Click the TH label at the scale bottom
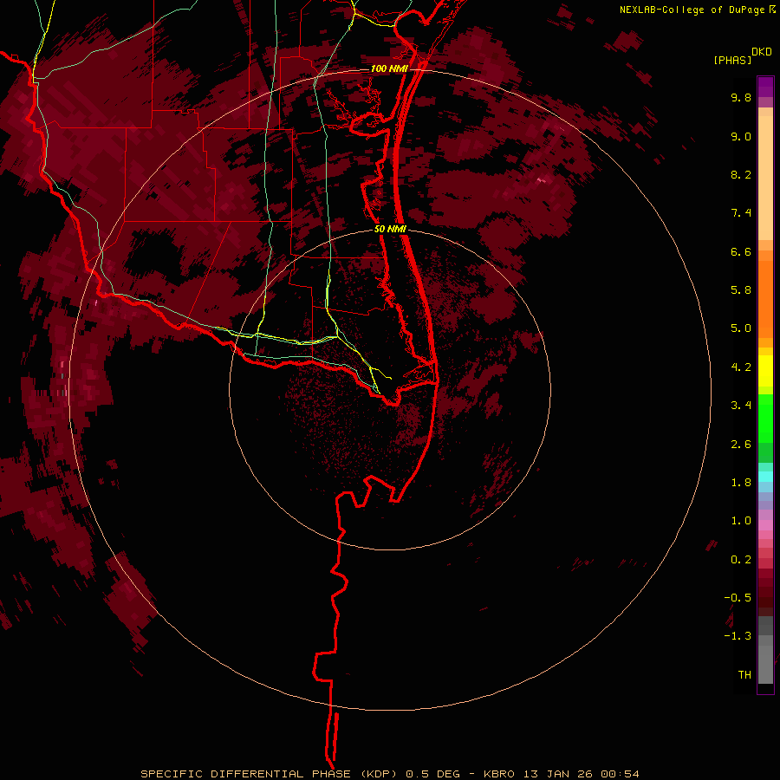 point(744,675)
